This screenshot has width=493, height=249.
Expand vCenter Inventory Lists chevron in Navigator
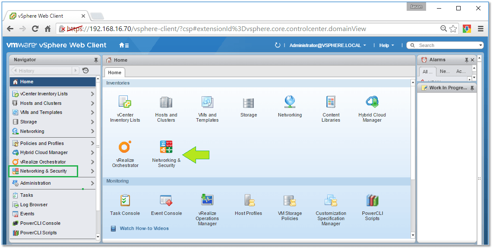tap(92, 94)
